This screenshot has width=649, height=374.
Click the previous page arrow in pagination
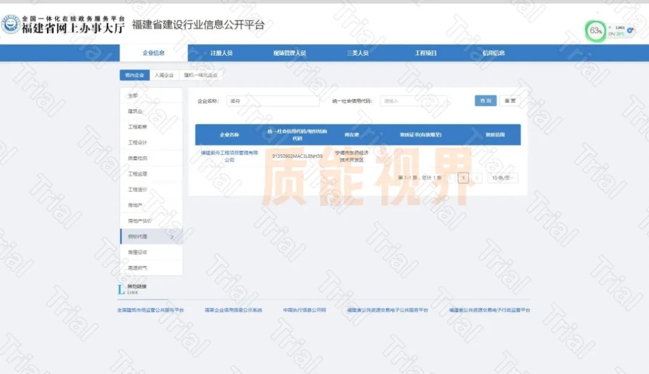[450, 178]
